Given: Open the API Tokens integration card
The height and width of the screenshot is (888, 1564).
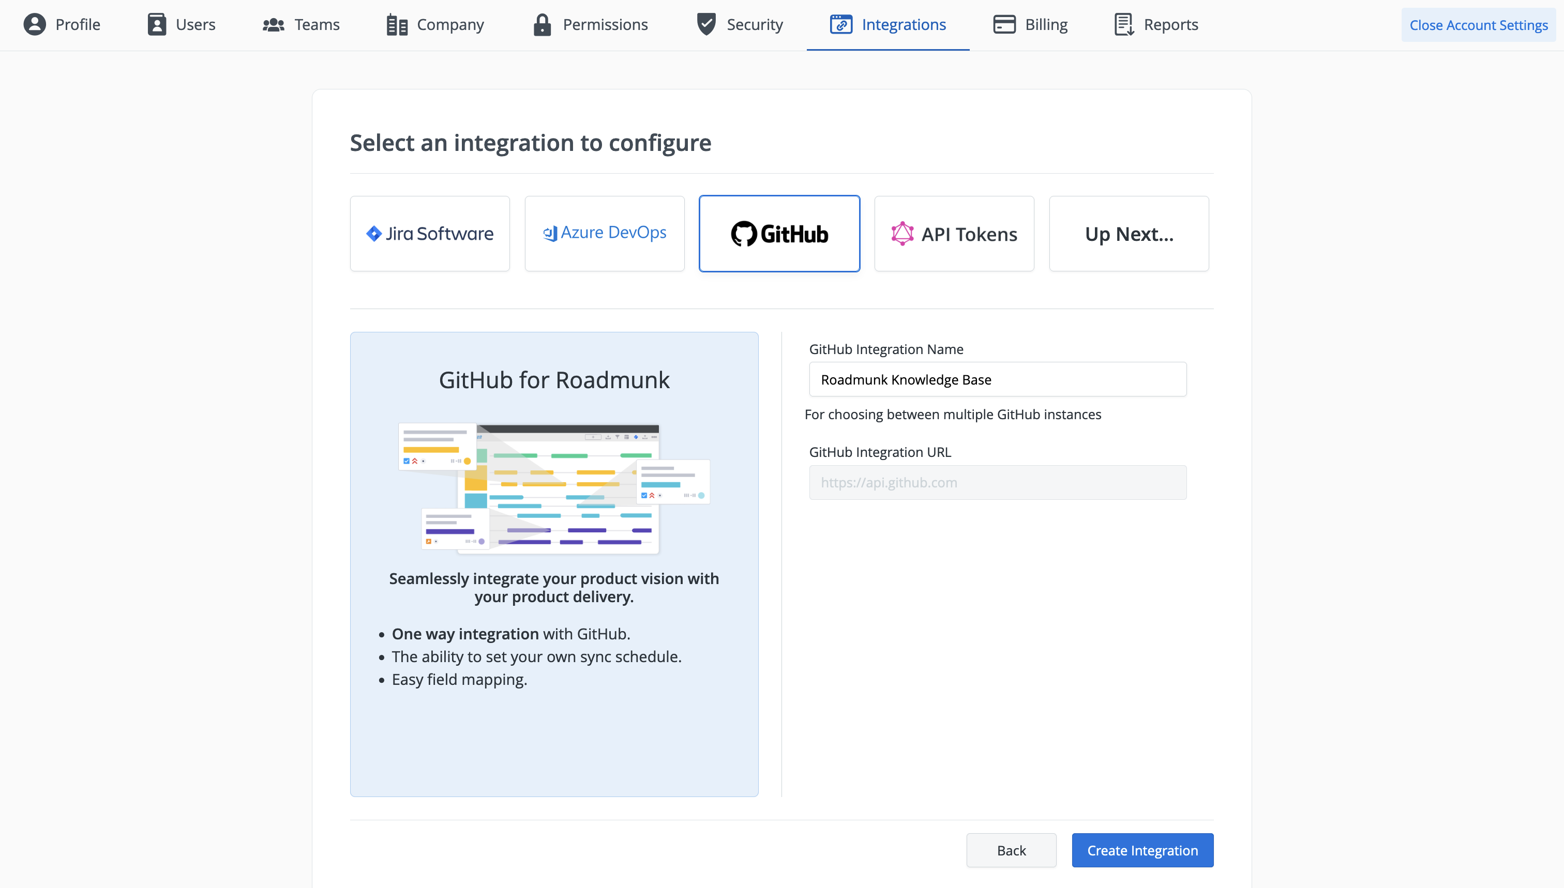Looking at the screenshot, I should (x=954, y=234).
